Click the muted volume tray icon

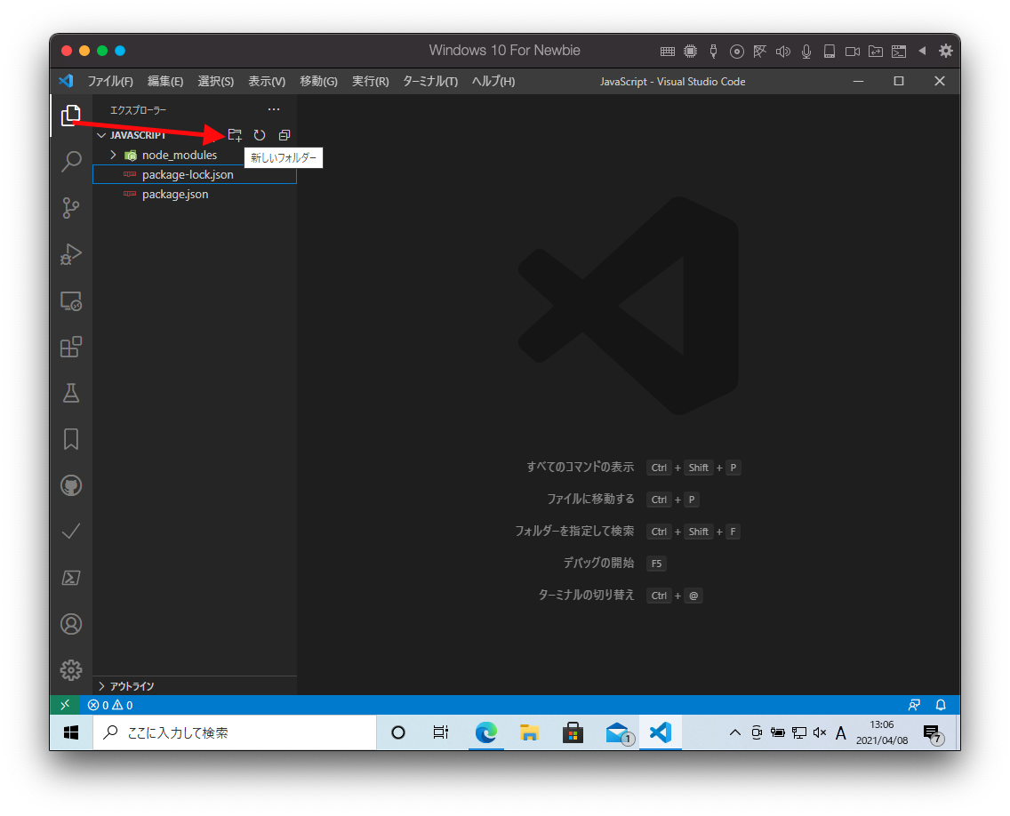coord(820,732)
